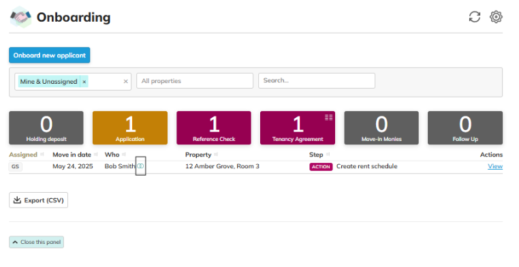Click the Who column header
The image size is (519, 267).
coord(112,155)
